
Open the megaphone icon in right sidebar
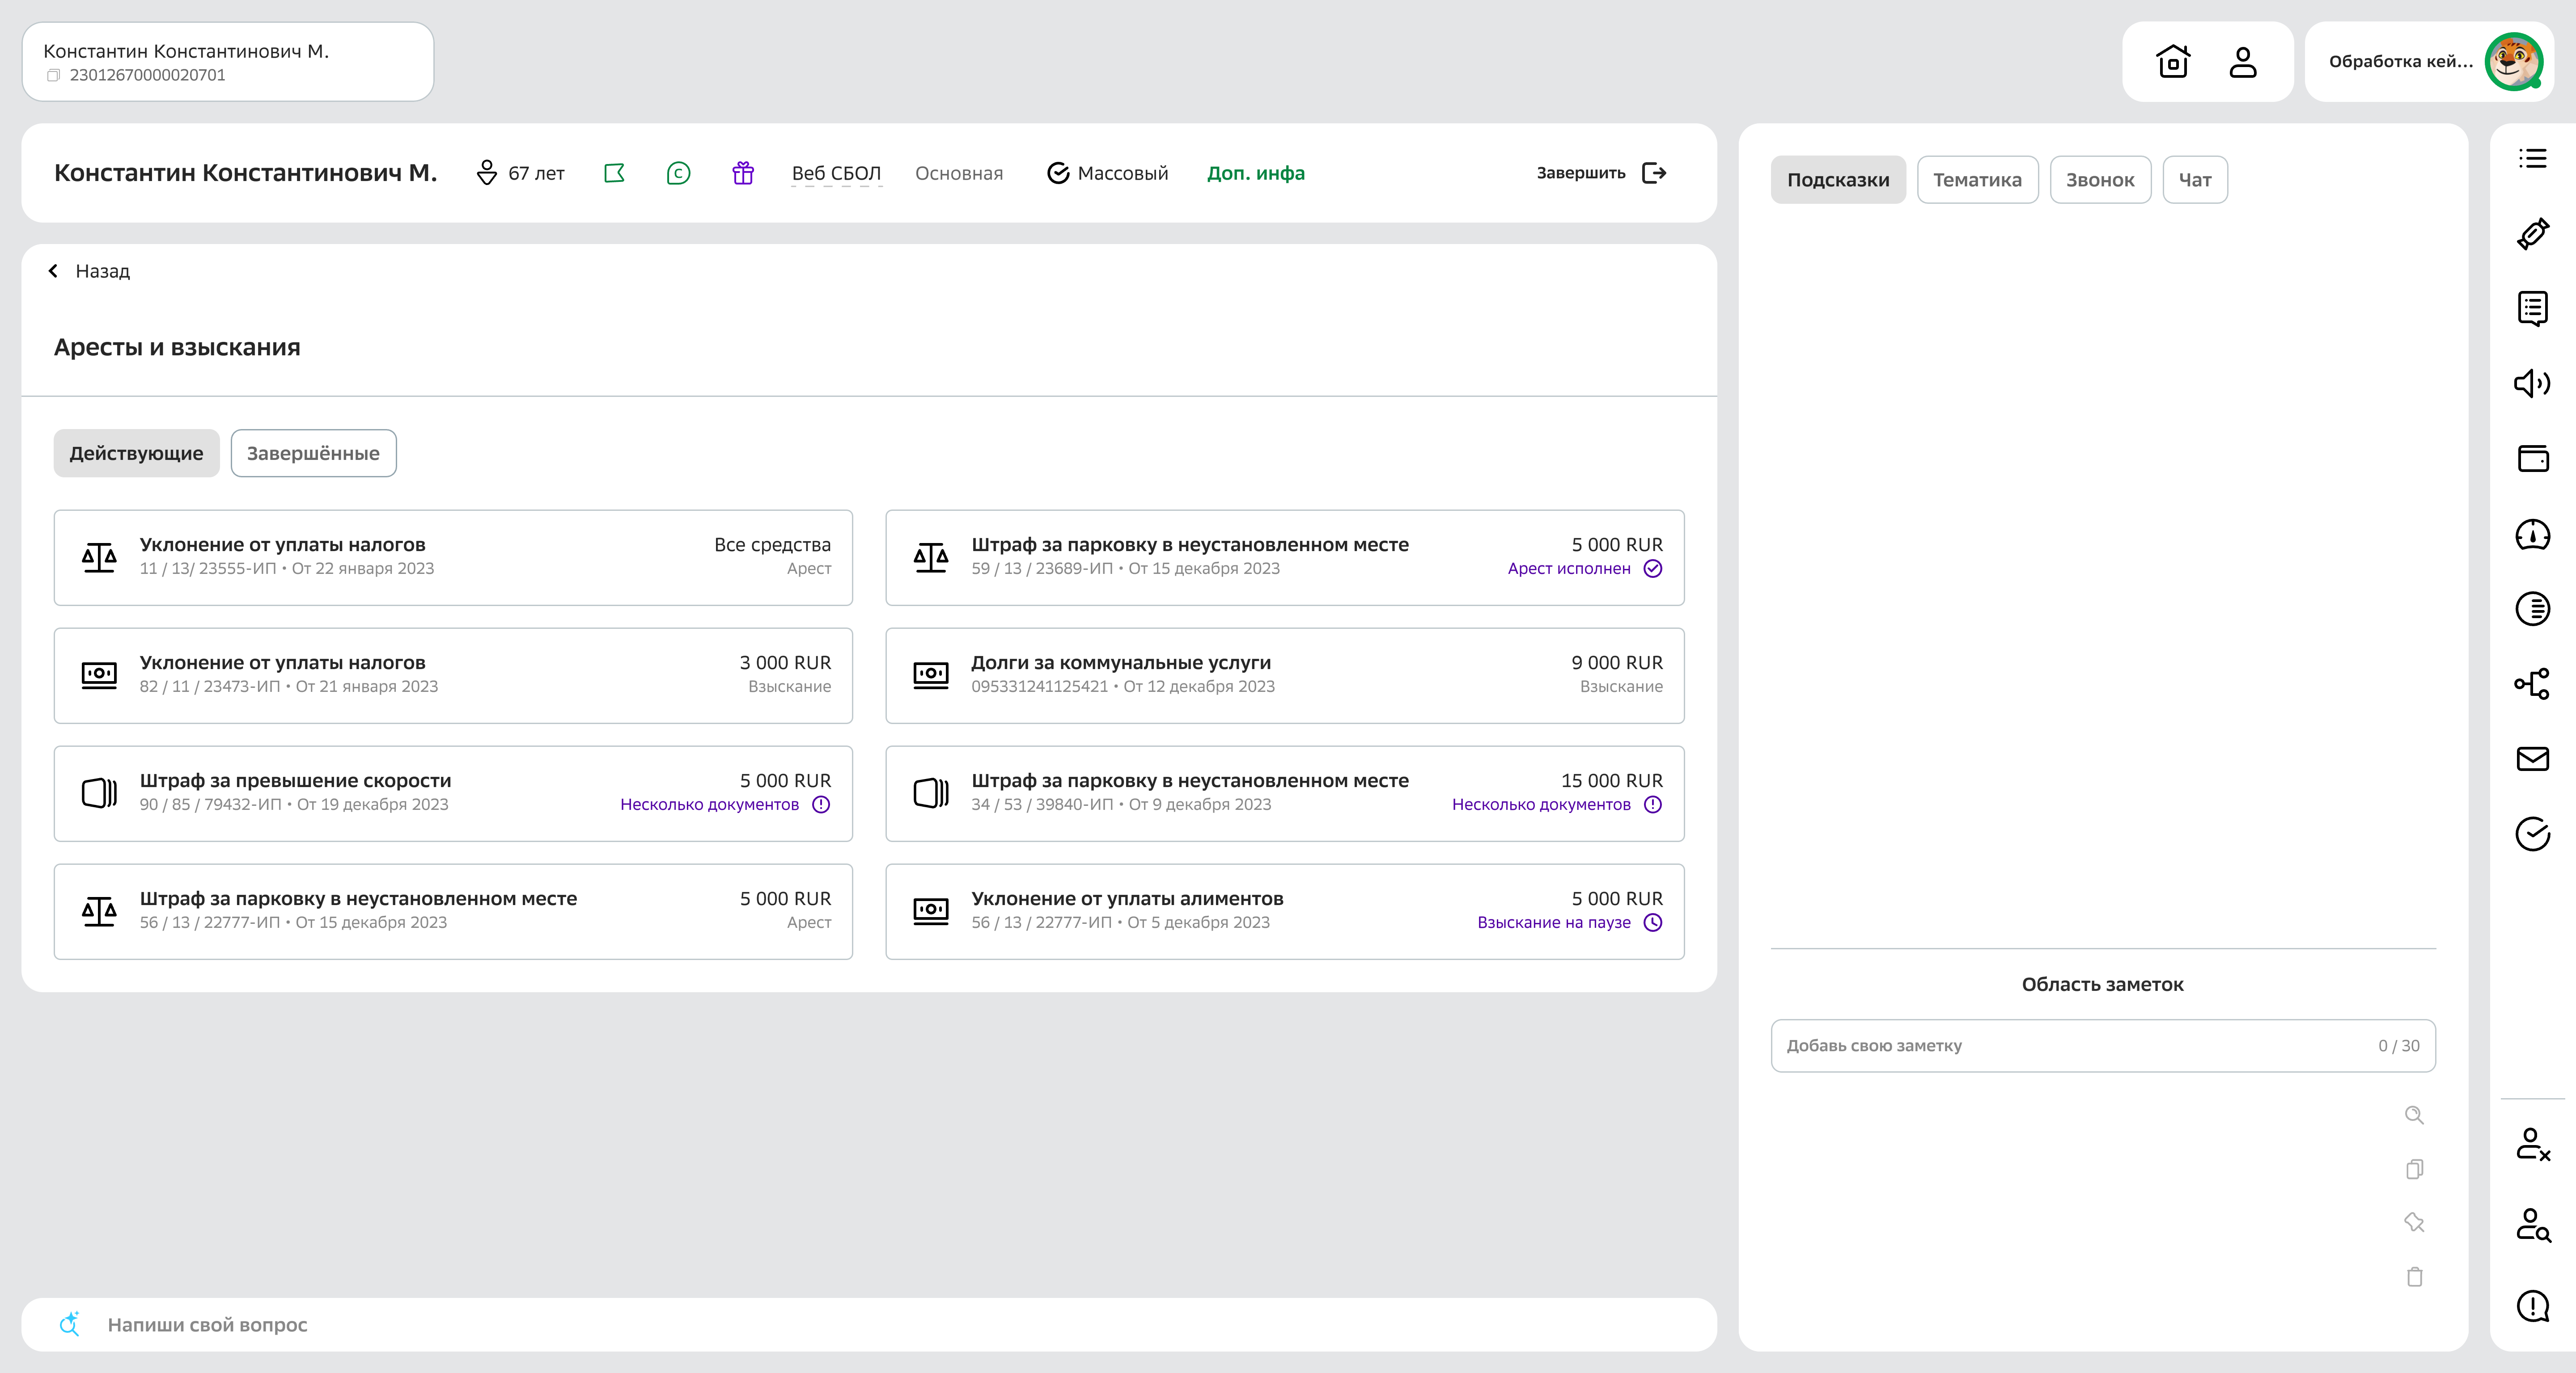(2532, 384)
